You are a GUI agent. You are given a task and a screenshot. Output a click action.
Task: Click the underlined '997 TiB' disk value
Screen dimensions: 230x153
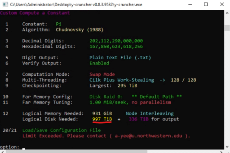click(102, 119)
